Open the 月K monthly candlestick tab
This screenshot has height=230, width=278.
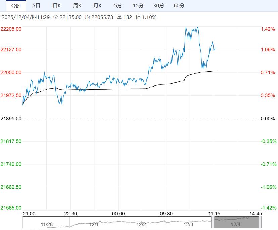[x=98, y=6]
